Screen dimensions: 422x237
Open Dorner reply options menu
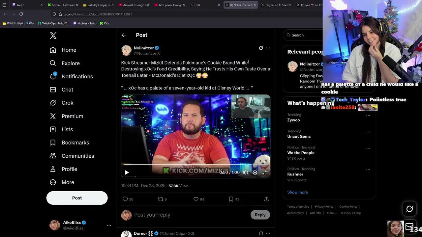[x=268, y=233]
